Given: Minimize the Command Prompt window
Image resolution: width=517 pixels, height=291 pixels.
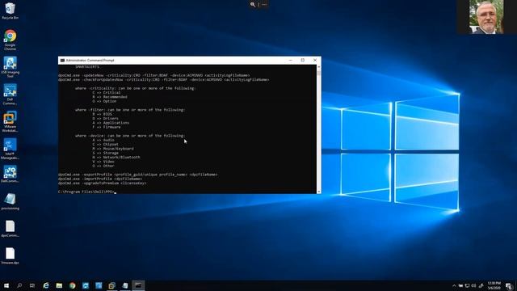Looking at the screenshot, I should (x=291, y=61).
